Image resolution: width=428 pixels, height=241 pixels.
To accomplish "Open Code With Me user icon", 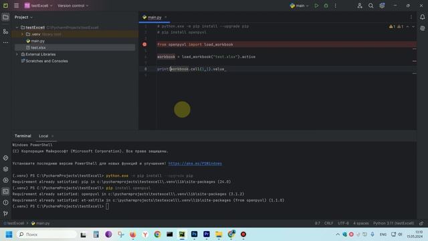I will (360, 5).
